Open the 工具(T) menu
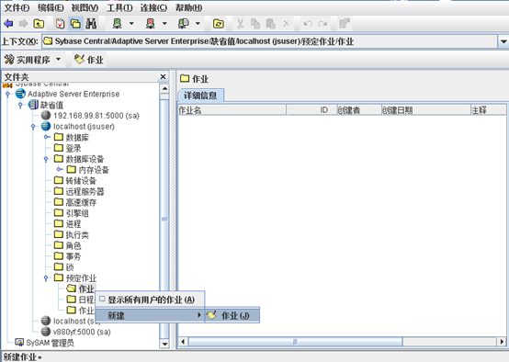Viewport: 509px width, 362px height. [119, 7]
